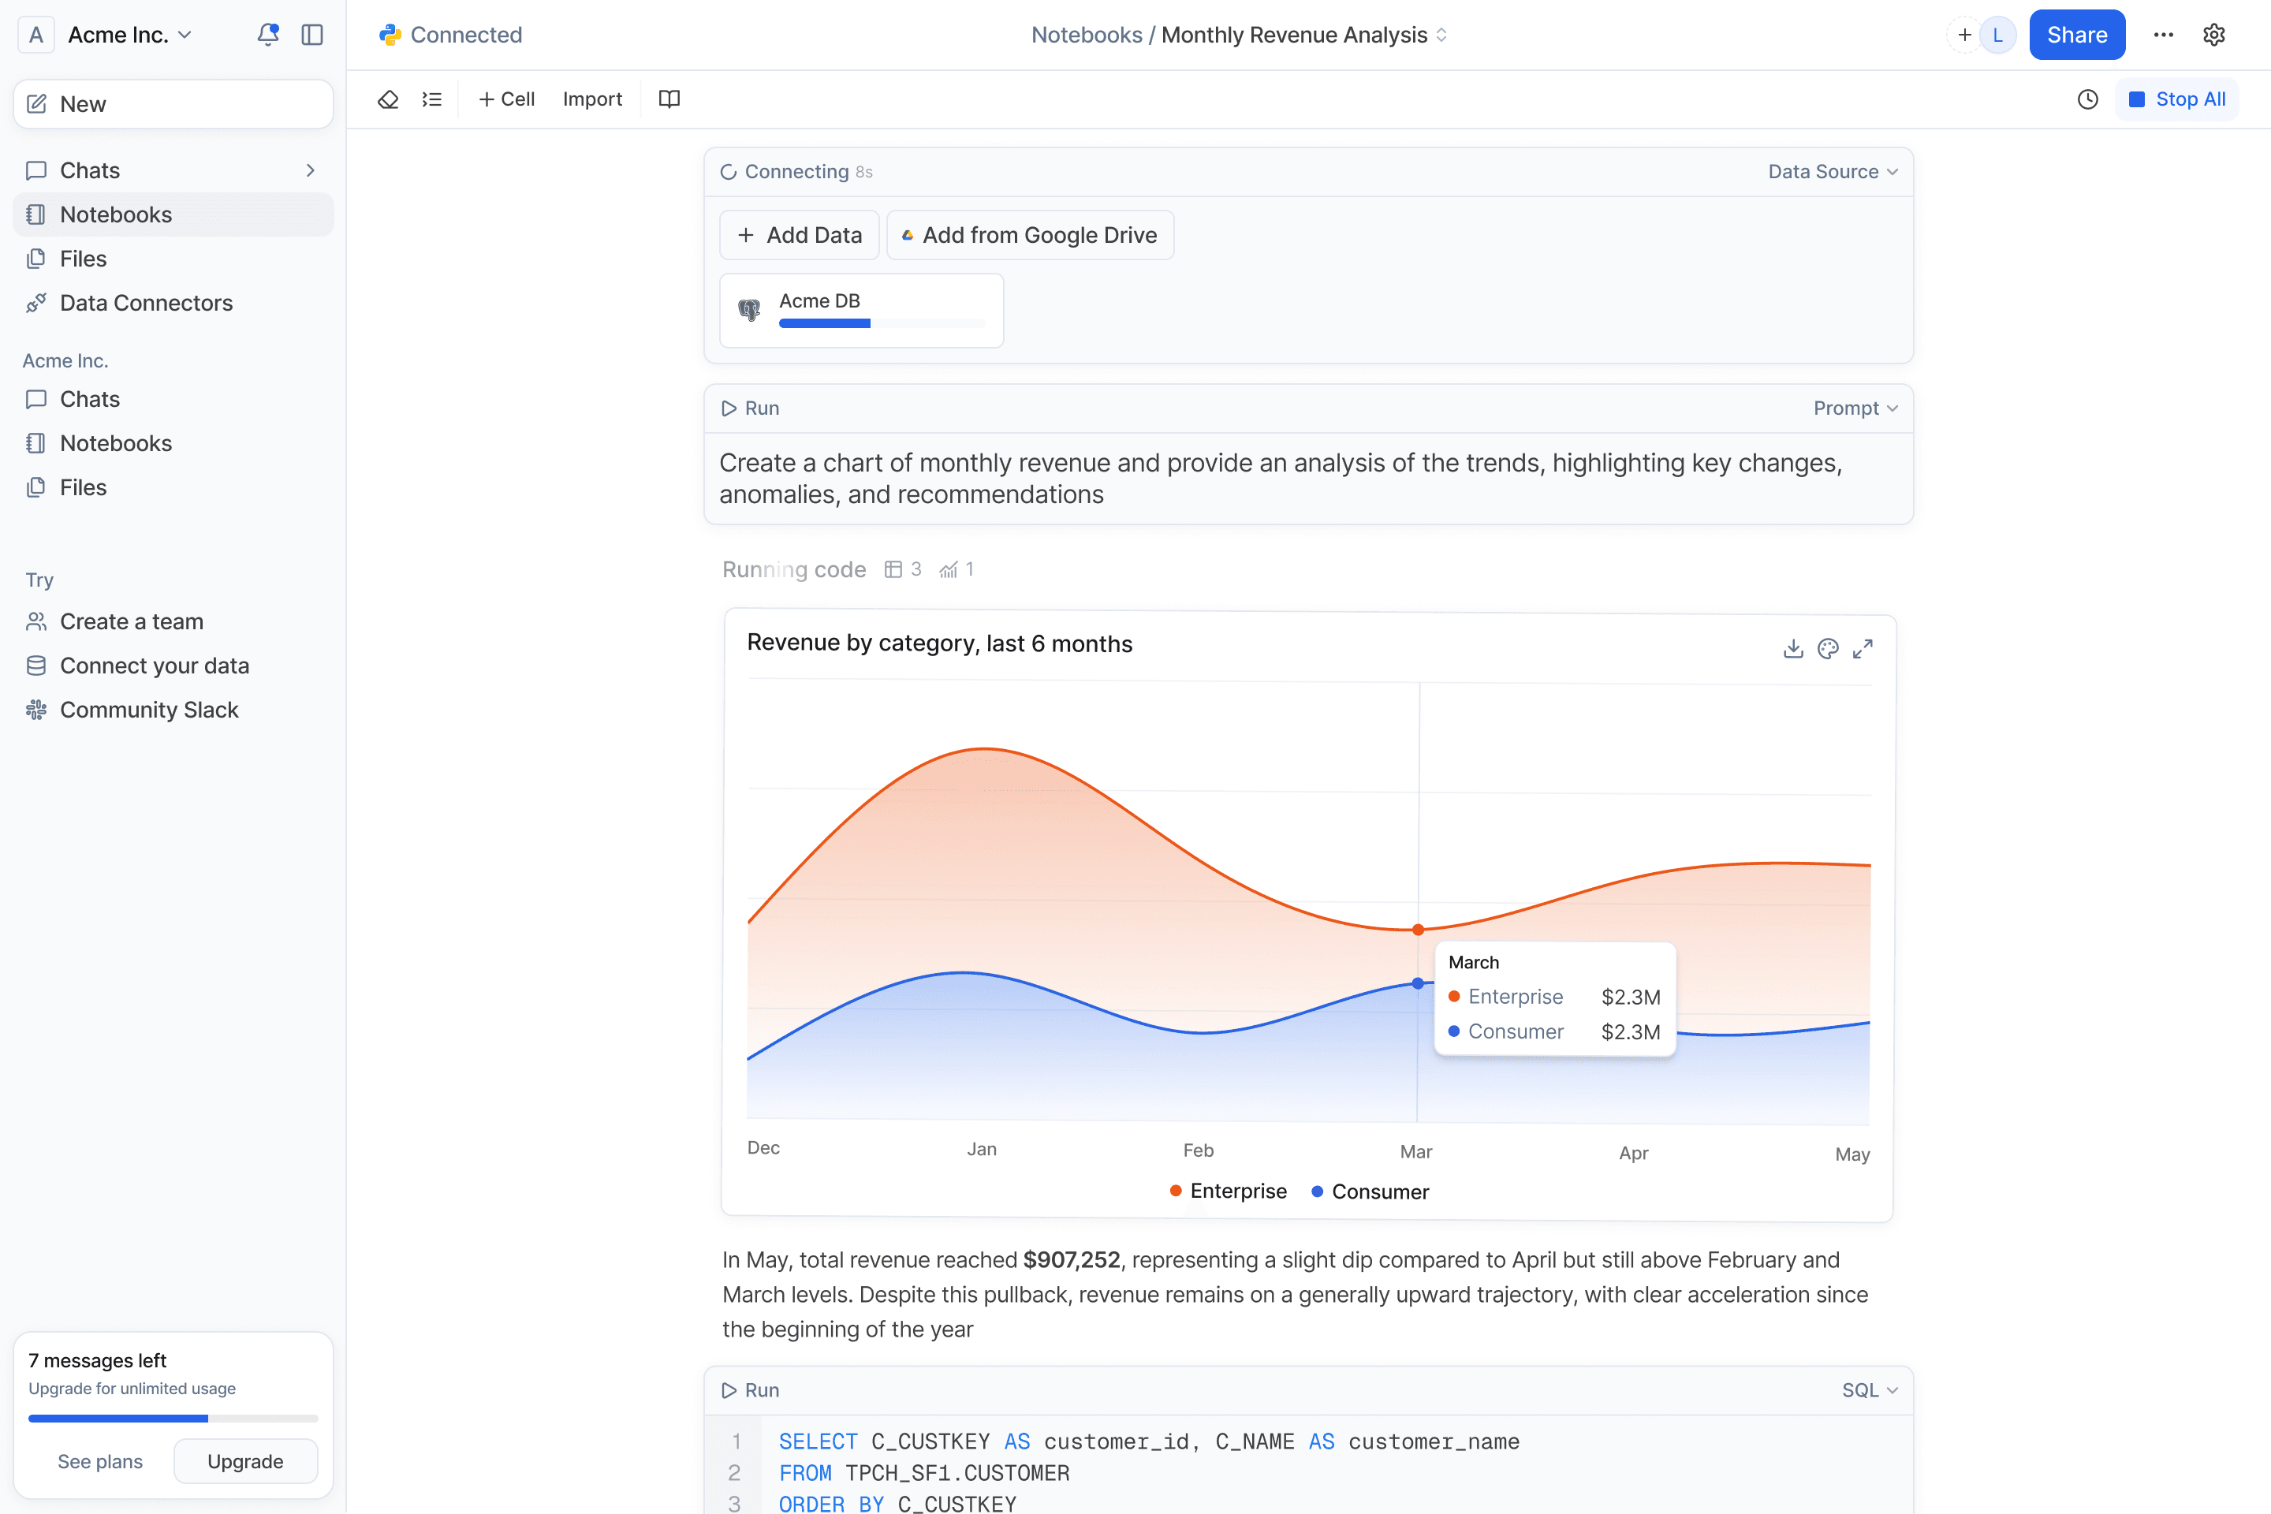Click the notifications bell icon
This screenshot has width=2271, height=1514.
pyautogui.click(x=267, y=35)
